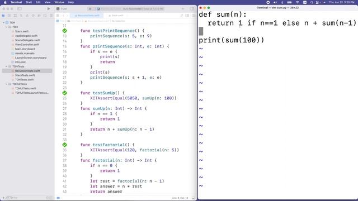The width and height of the screenshot is (358, 201).
Task: Collapse the TOH group folder disclosure triangle
Action: (6, 27)
